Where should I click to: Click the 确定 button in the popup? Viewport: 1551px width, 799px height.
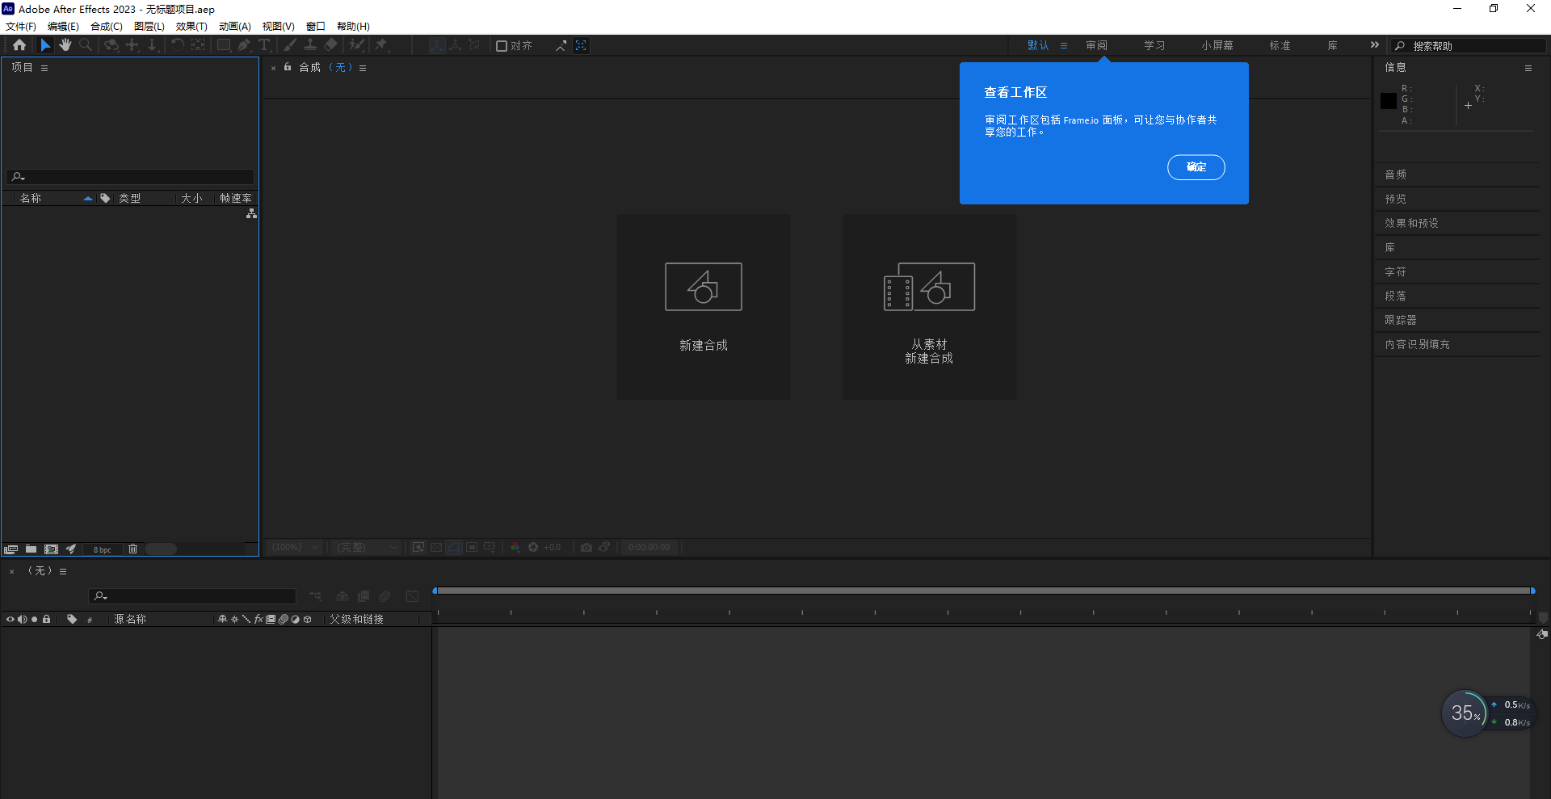tap(1196, 167)
